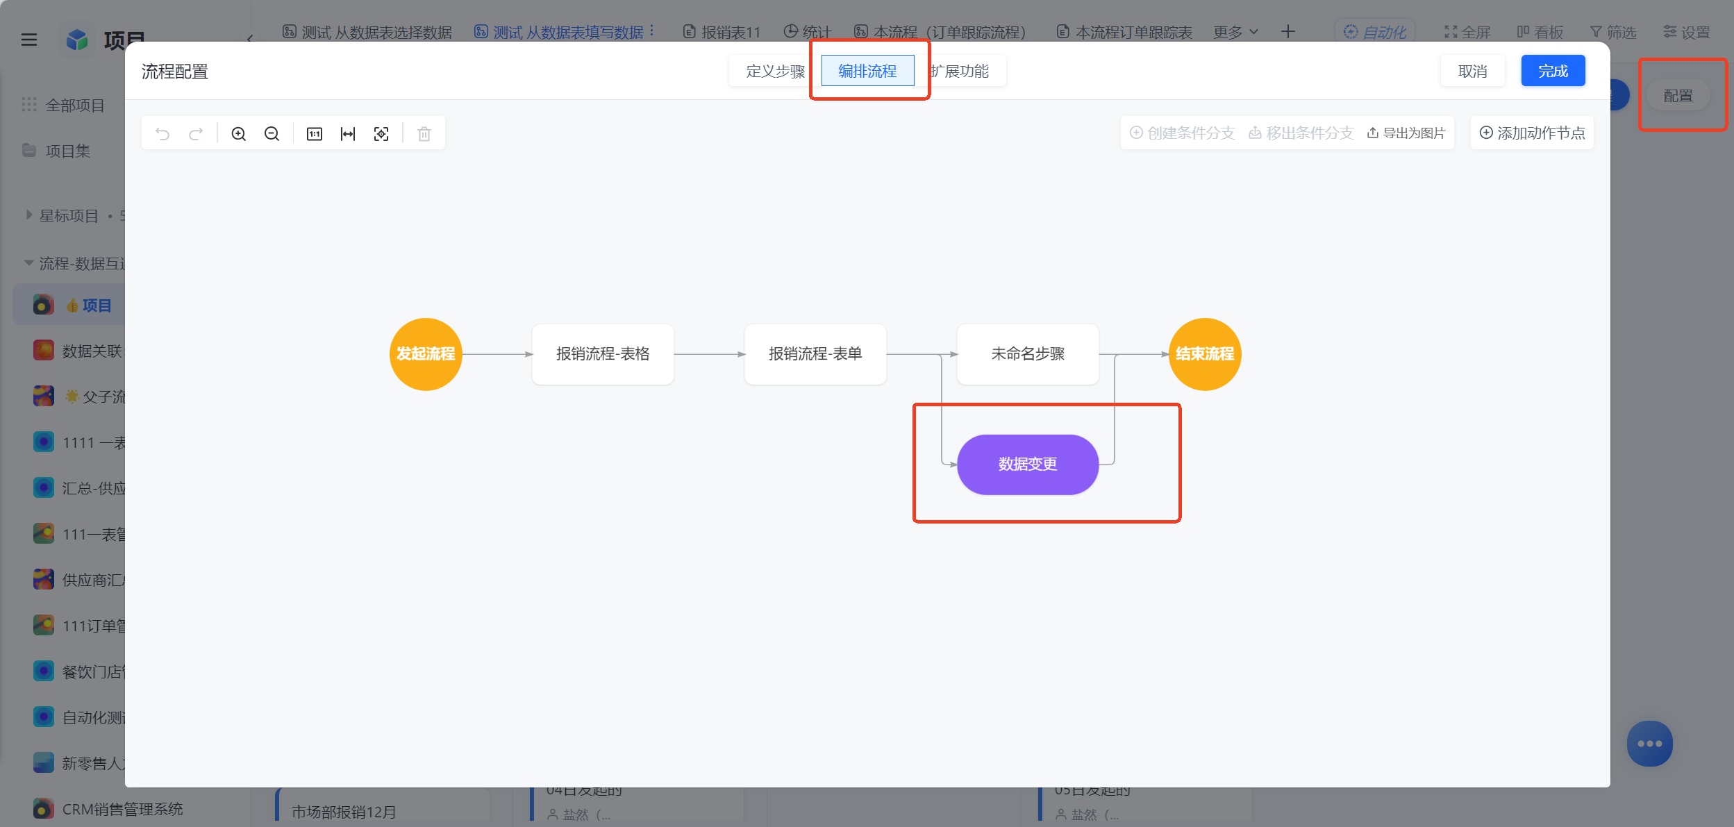Image resolution: width=1734 pixels, height=827 pixels.
Task: Open the hamburger menu icon
Action: pos(29,40)
